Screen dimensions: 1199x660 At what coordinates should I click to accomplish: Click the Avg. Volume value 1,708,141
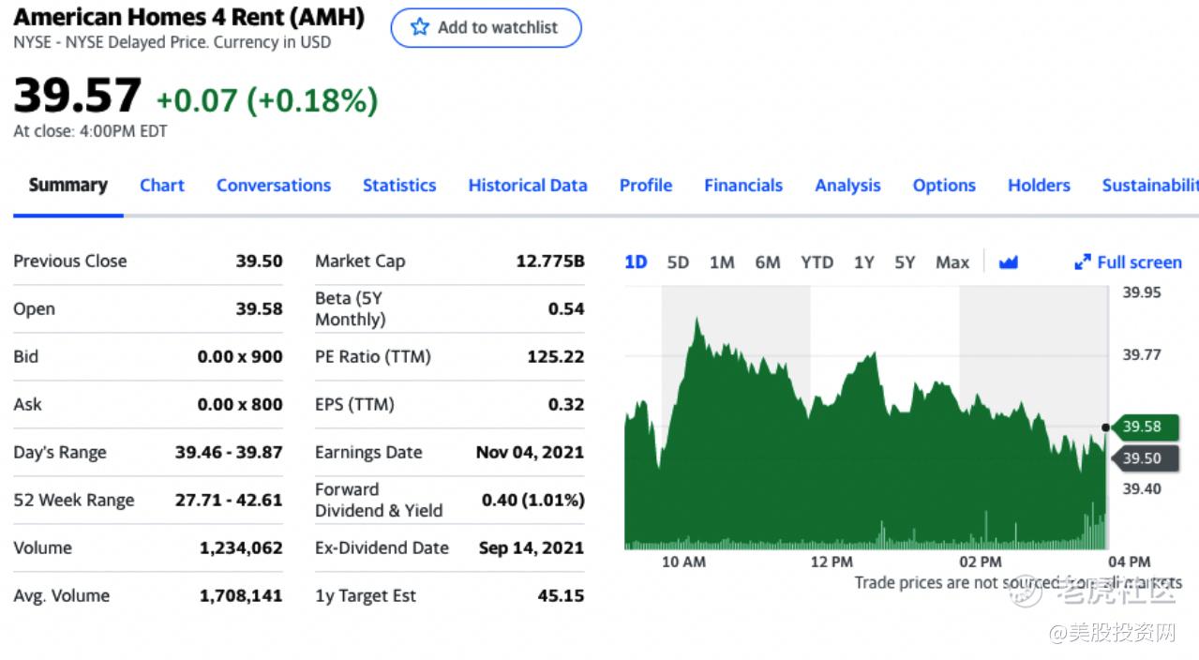tap(241, 596)
